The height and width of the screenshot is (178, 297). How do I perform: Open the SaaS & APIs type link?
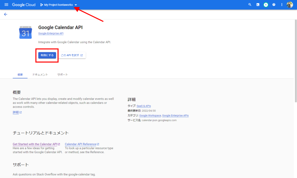pos(144,106)
